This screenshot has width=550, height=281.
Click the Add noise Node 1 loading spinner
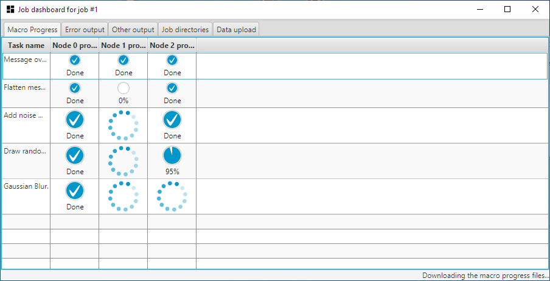(124, 125)
